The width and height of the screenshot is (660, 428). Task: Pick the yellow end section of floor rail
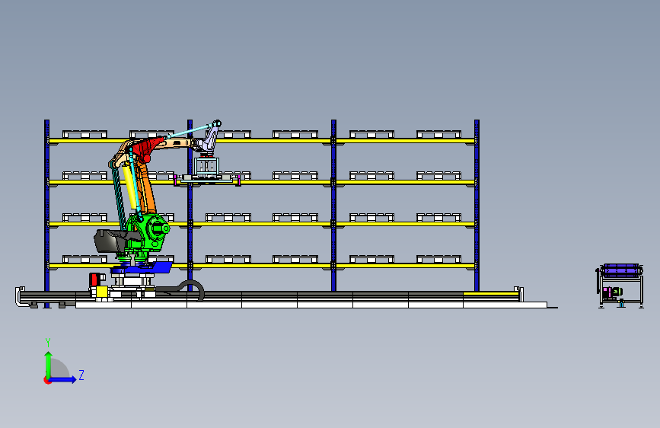click(x=491, y=294)
